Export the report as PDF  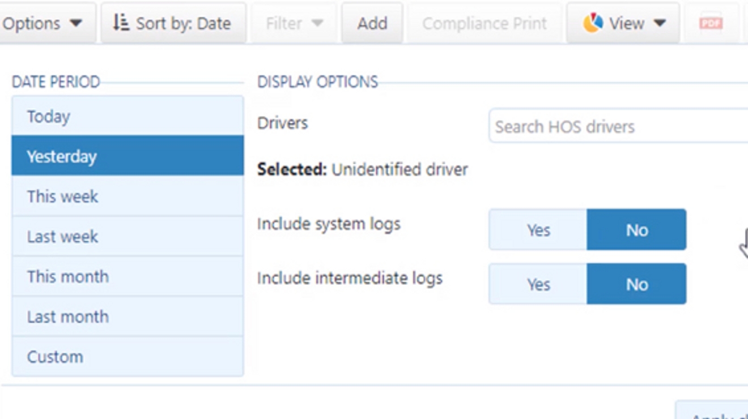tap(710, 23)
